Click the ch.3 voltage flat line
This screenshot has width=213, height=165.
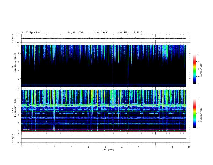tap(104, 139)
